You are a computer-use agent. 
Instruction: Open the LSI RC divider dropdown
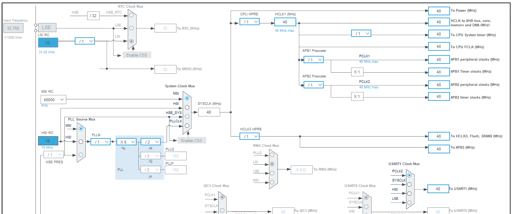click(x=85, y=41)
